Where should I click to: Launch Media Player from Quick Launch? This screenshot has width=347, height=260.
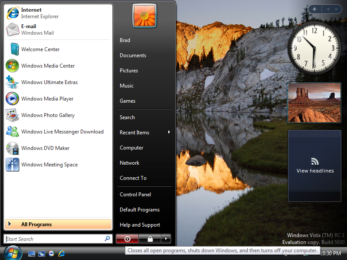pos(51,253)
